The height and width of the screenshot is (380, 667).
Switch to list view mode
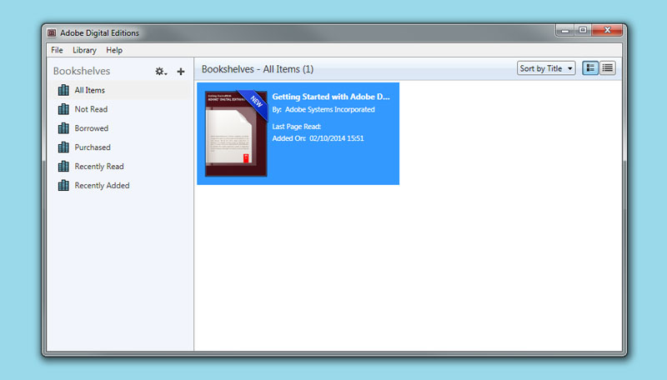click(608, 68)
